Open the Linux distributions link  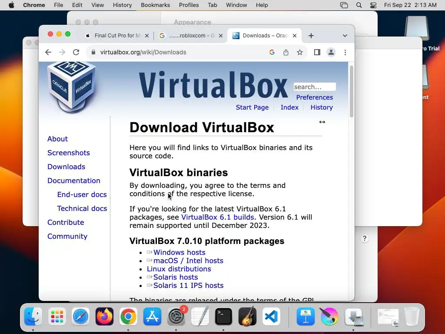179,269
